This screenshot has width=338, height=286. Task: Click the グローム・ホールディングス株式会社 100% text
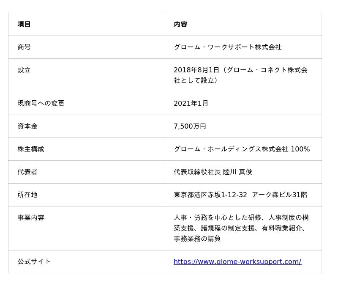(242, 149)
